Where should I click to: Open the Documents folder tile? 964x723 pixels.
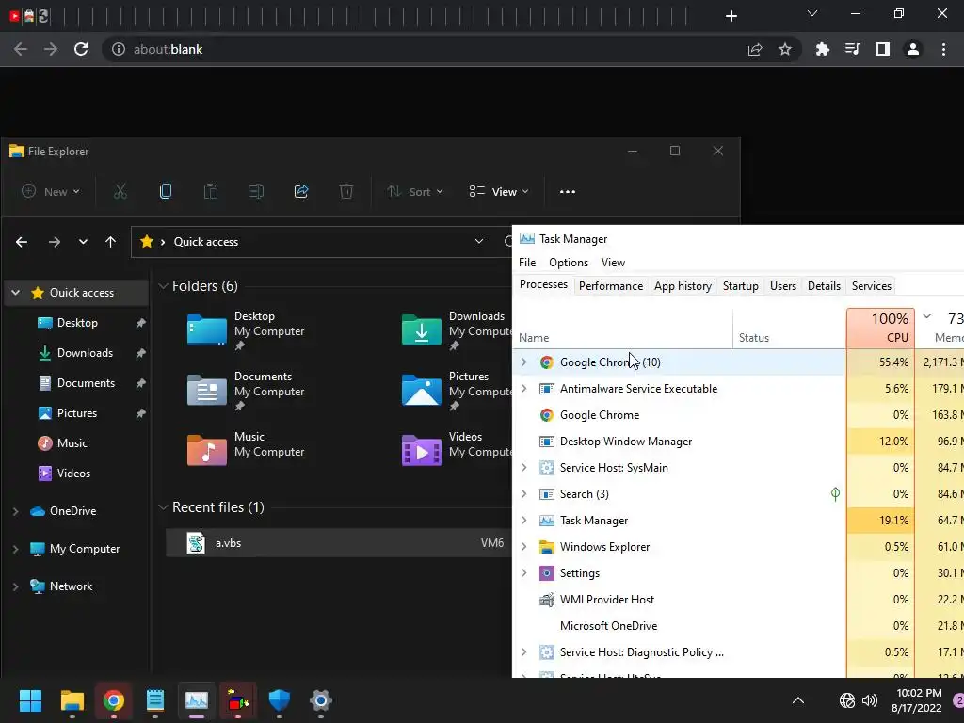[x=246, y=391]
